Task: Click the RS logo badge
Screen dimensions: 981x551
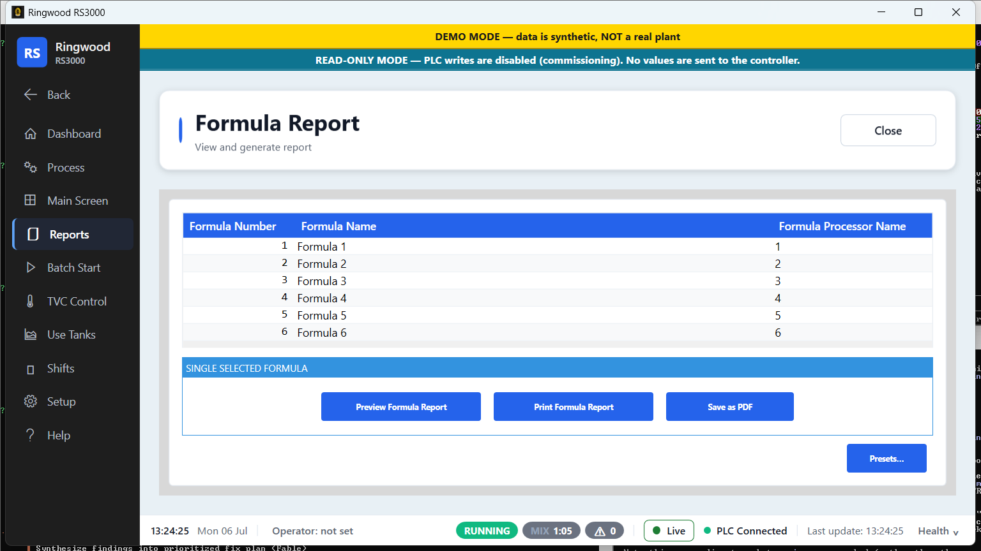Action: (32, 53)
